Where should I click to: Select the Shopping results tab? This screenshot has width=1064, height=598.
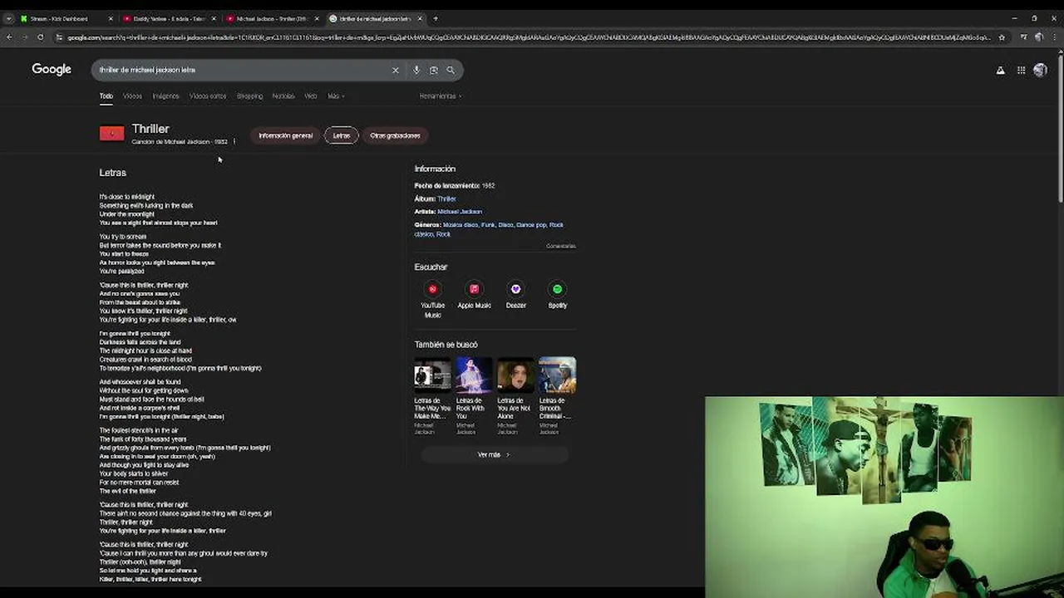pyautogui.click(x=249, y=96)
